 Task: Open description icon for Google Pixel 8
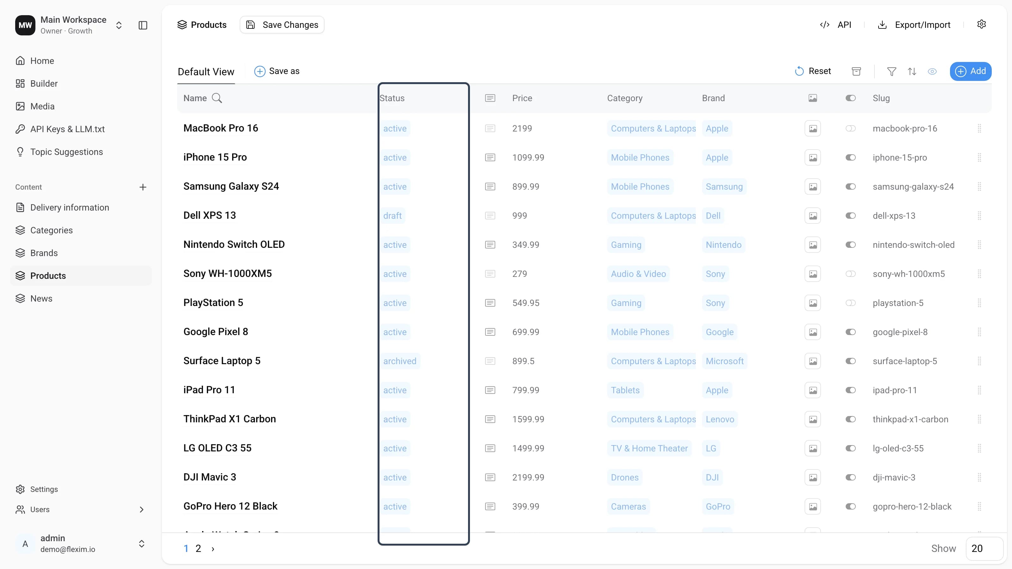(x=490, y=332)
